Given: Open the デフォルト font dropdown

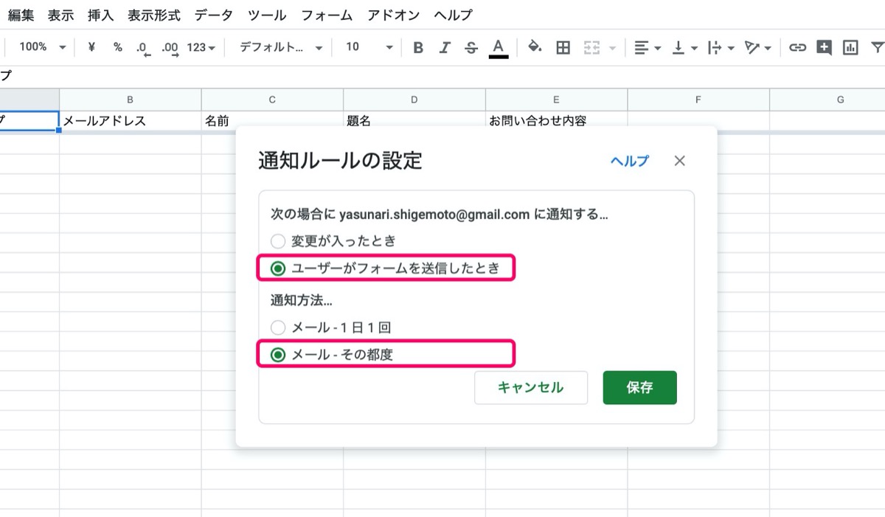Looking at the screenshot, I should (x=280, y=47).
